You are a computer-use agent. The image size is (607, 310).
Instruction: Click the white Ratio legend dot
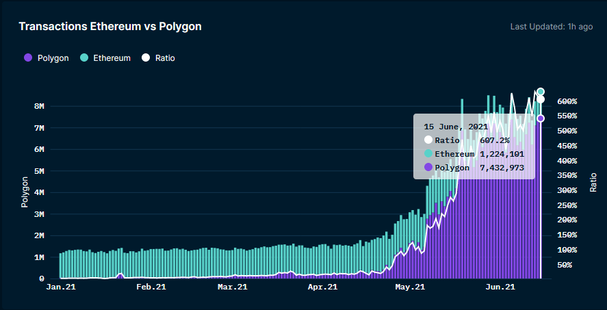pos(145,58)
